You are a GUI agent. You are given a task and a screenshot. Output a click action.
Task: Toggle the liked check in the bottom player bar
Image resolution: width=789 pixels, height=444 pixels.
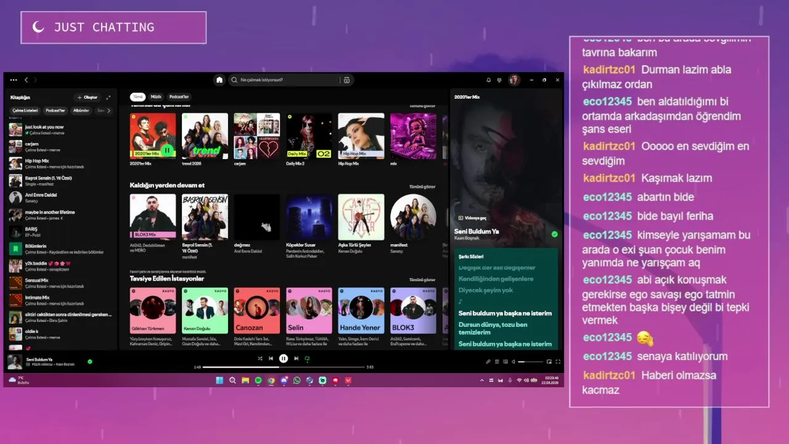pos(90,361)
